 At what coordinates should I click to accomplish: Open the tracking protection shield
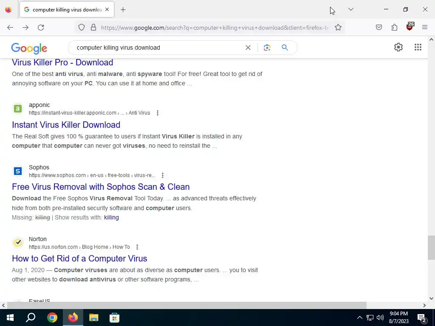81,28
